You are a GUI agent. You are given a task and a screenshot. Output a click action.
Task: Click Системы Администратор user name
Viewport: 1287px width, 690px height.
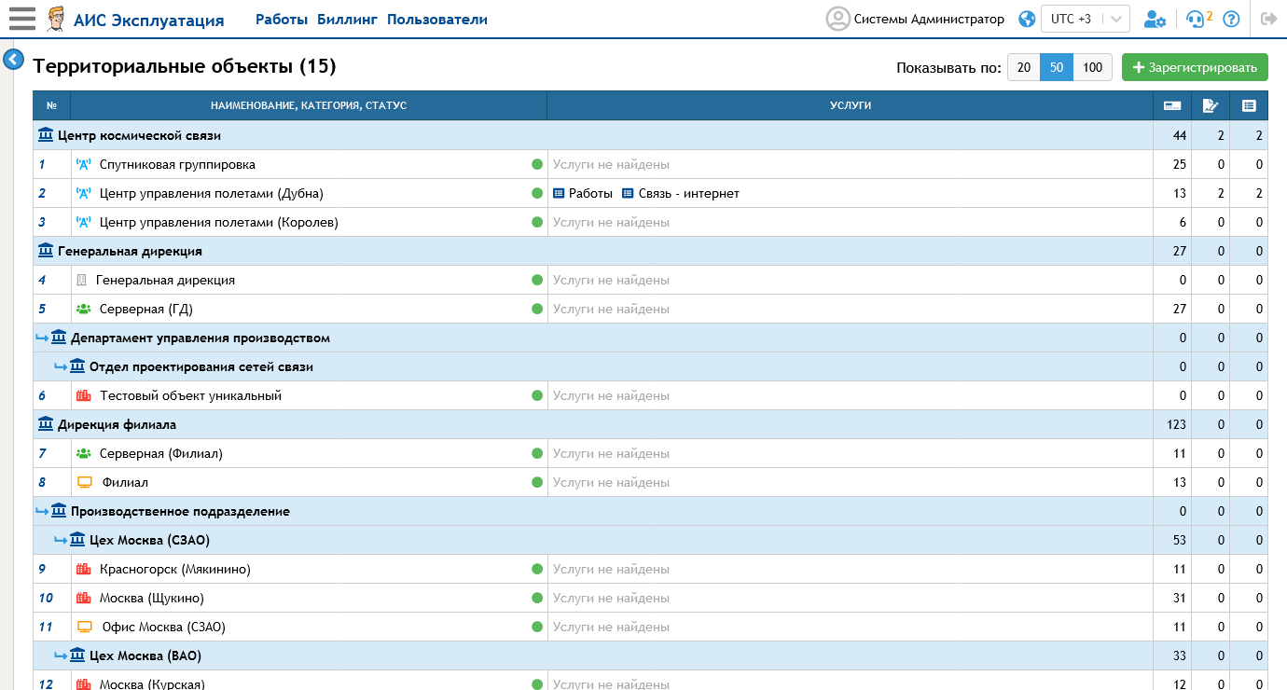pyautogui.click(x=929, y=19)
